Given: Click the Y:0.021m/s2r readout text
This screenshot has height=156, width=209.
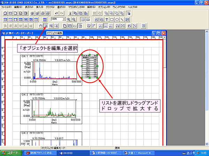Looking at the screenshot, I should 62,60.
